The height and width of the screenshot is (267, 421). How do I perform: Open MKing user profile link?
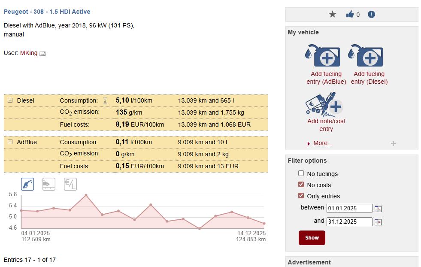click(x=29, y=53)
